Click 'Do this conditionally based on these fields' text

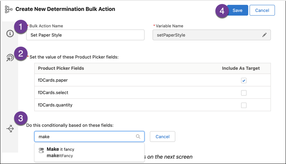(70, 125)
